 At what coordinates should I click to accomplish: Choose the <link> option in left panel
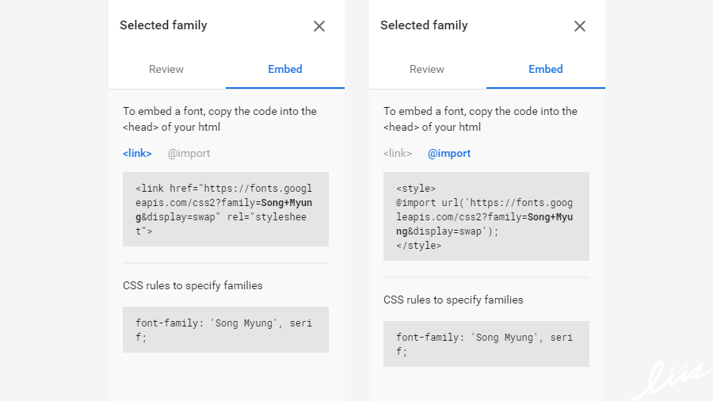point(137,154)
